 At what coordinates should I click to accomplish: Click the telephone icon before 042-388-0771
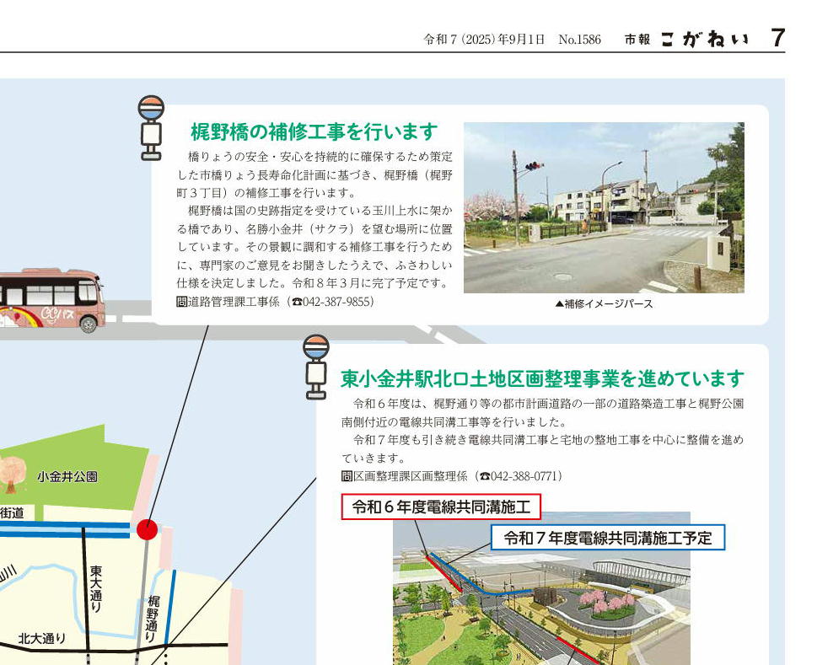484,477
